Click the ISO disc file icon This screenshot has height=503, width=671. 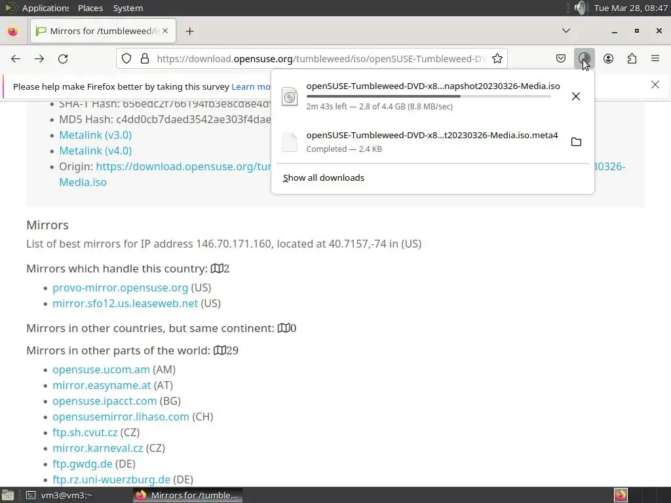pos(290,96)
